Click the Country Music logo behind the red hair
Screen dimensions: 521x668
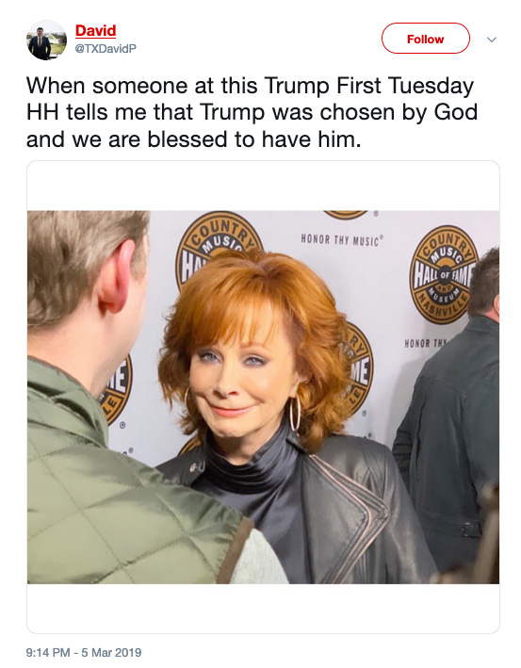219,246
